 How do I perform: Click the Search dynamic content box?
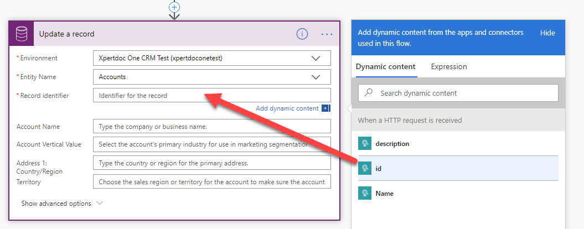pyautogui.click(x=465, y=93)
